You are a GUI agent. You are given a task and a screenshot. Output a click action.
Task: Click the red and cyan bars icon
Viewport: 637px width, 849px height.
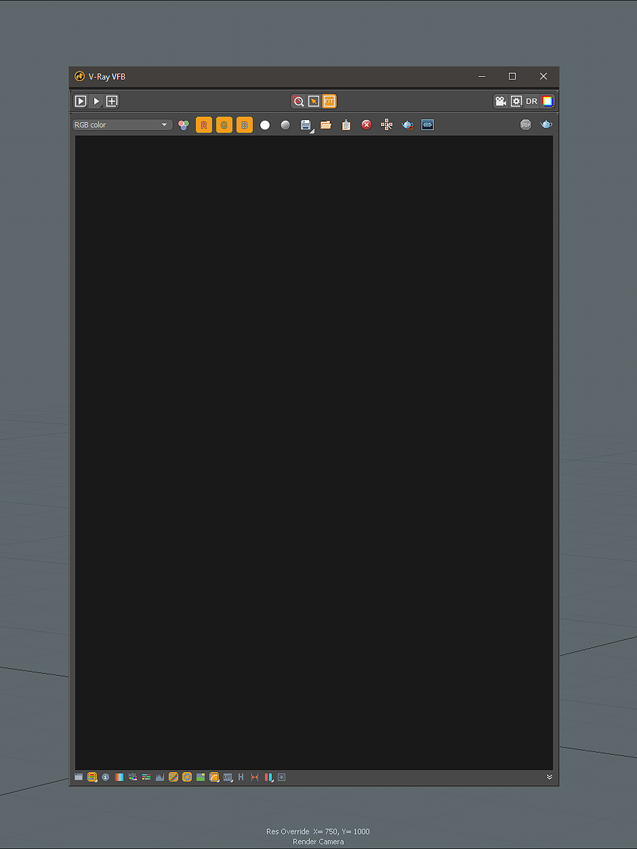click(x=268, y=777)
